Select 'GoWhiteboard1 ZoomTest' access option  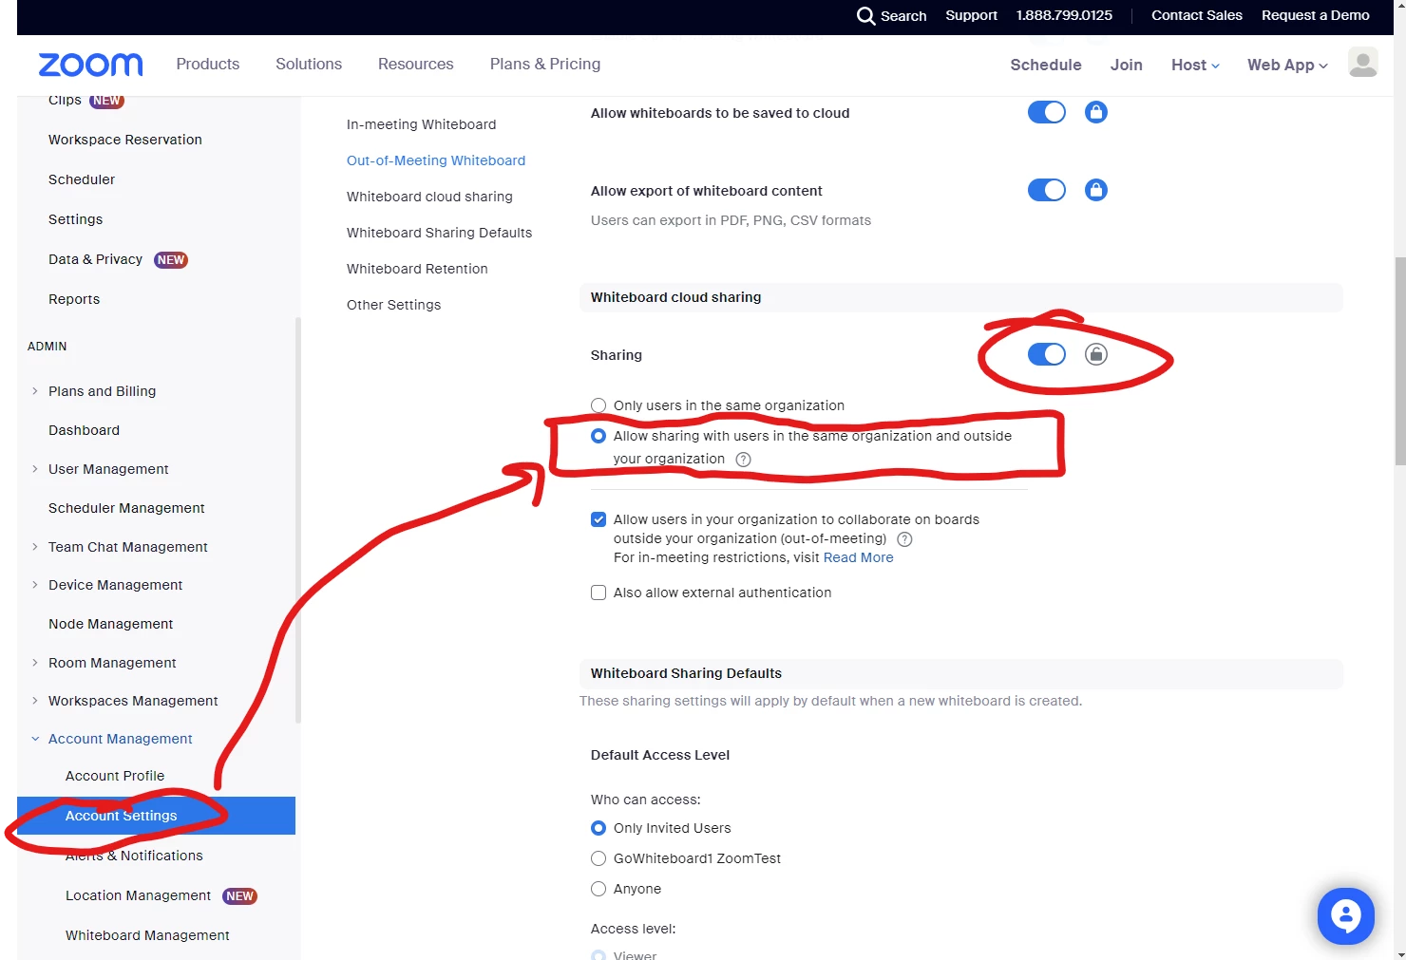(x=598, y=858)
